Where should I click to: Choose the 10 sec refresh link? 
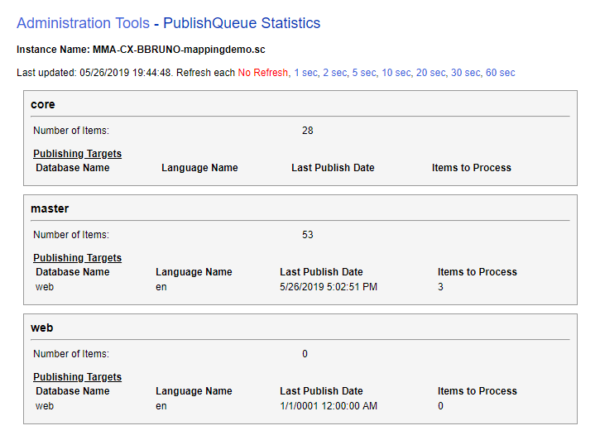[396, 73]
